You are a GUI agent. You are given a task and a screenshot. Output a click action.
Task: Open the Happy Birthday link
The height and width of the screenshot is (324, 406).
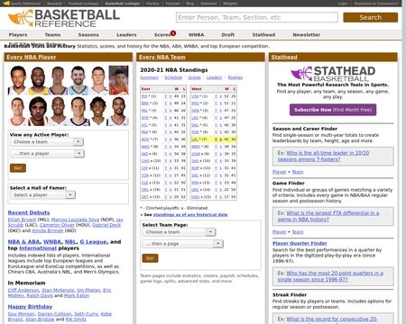tap(30, 307)
